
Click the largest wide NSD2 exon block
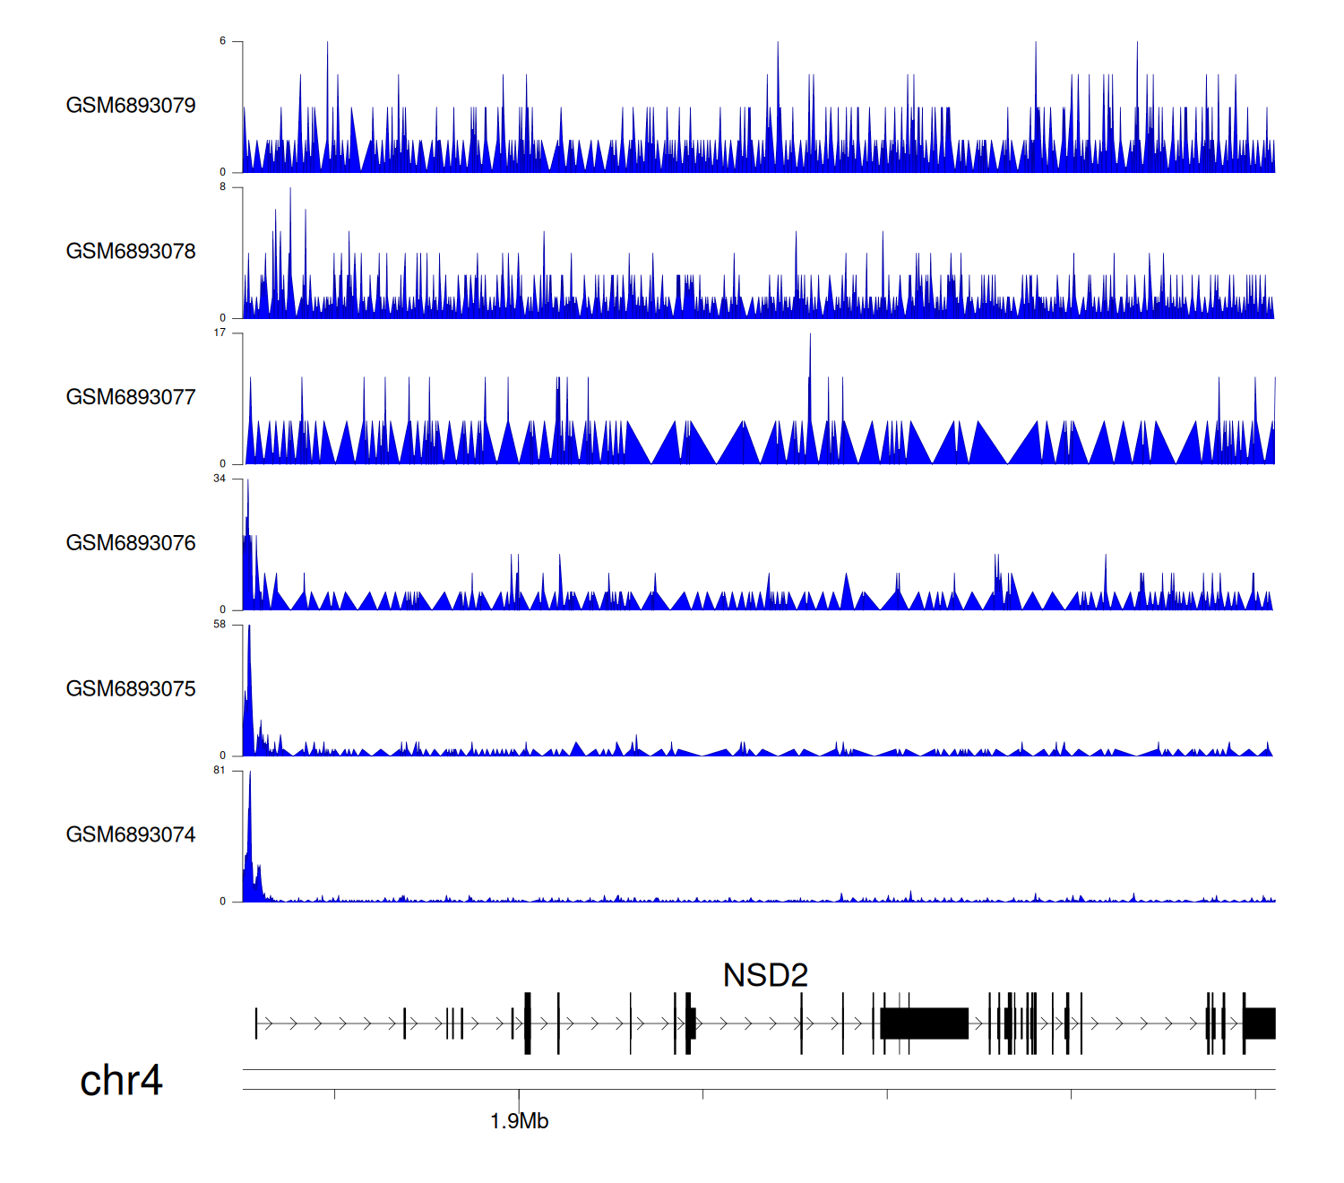[x=924, y=1023]
